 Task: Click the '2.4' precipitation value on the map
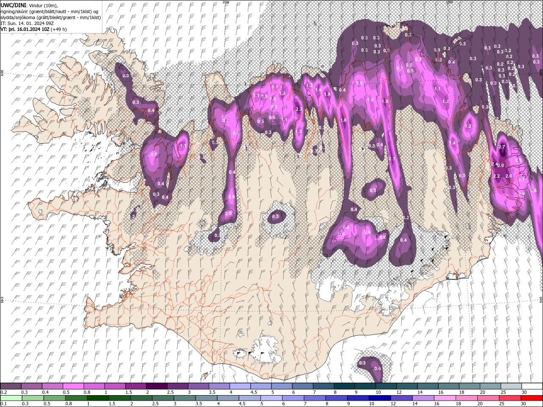tap(494, 164)
